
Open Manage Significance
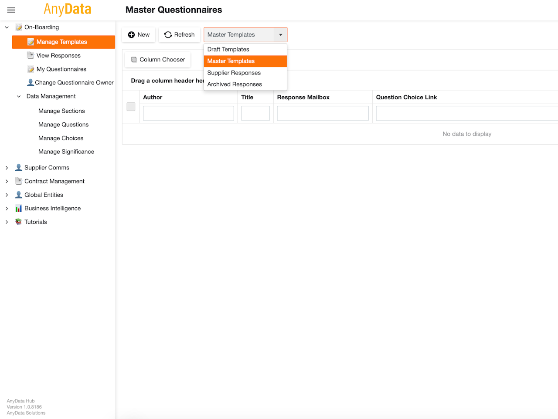[x=66, y=152]
